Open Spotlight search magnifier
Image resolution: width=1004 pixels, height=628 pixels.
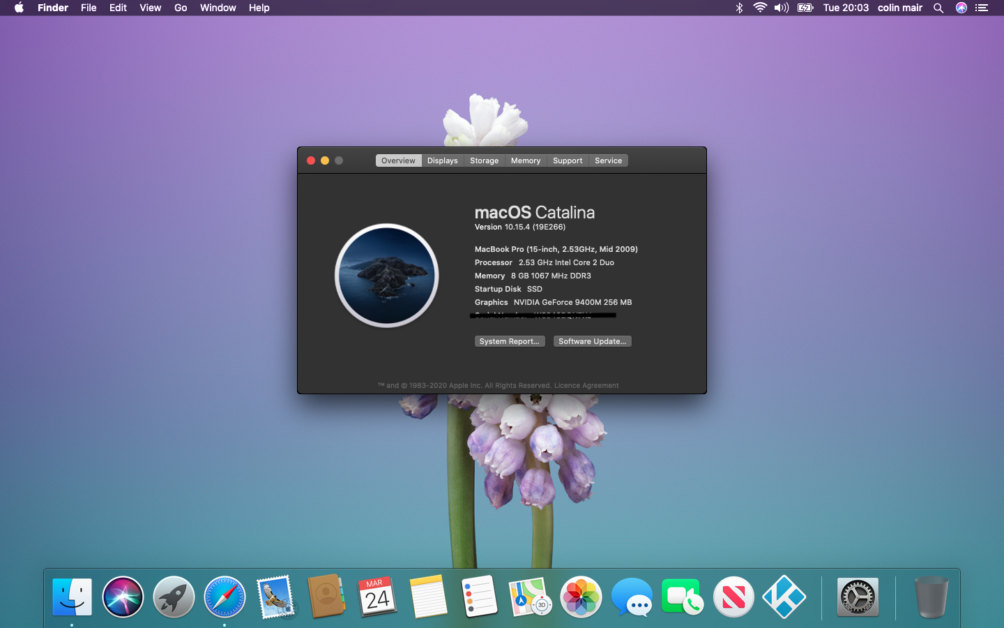[938, 8]
